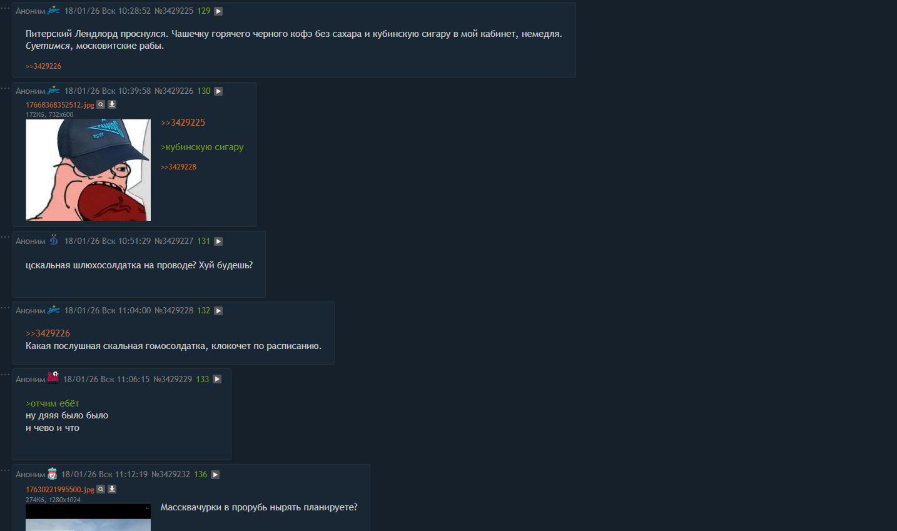Click the play-arrow icon on post №3429232
Viewport: 897px width, 531px height.
point(215,475)
